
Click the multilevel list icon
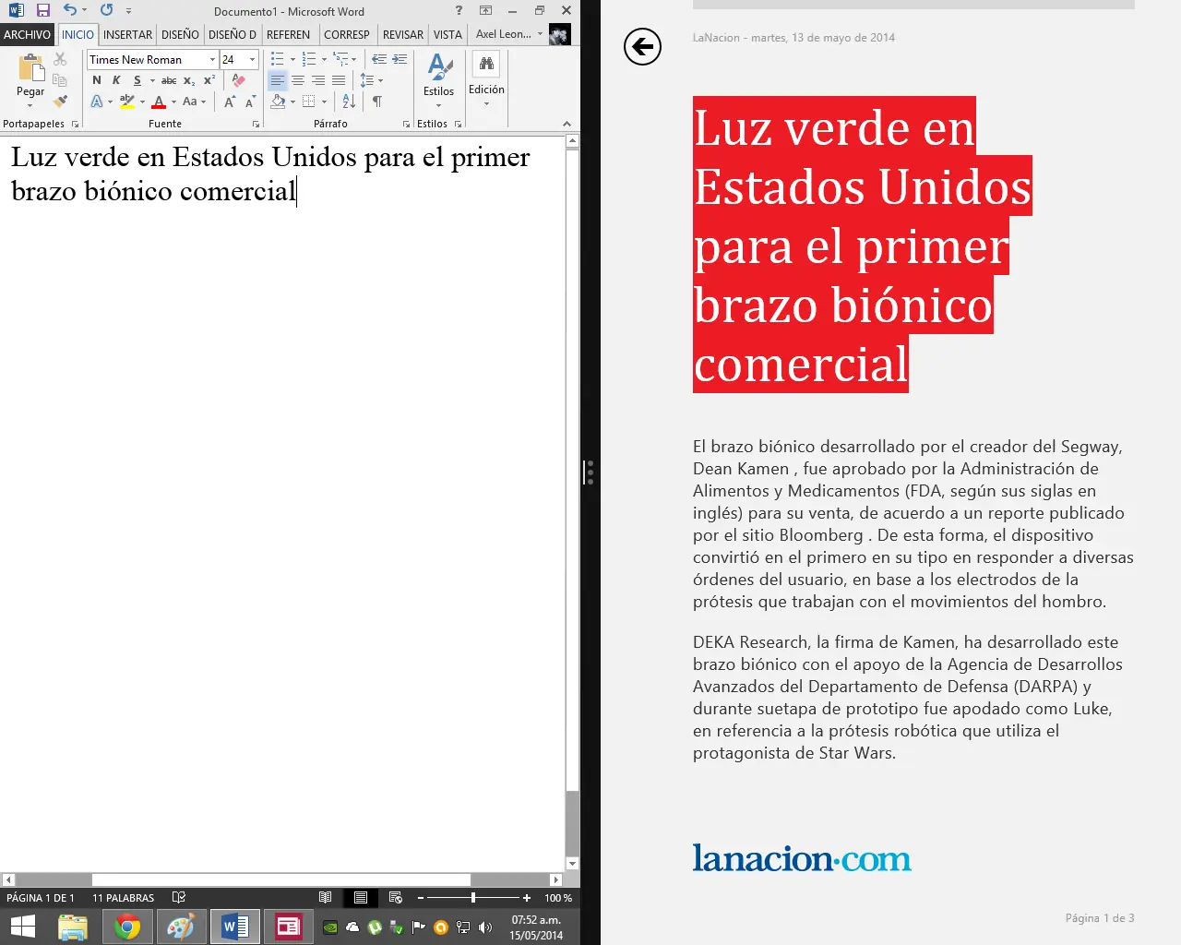340,59
